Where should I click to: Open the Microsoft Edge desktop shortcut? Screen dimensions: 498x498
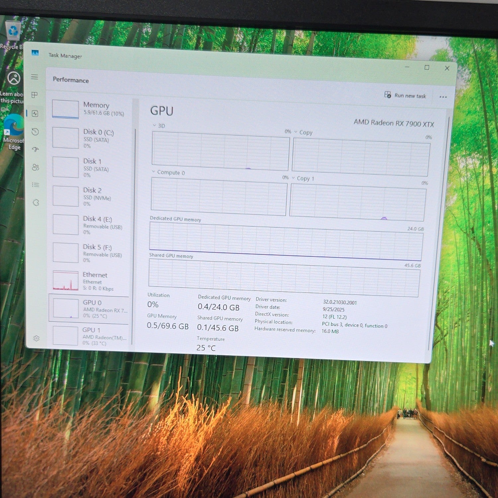pyautogui.click(x=13, y=132)
